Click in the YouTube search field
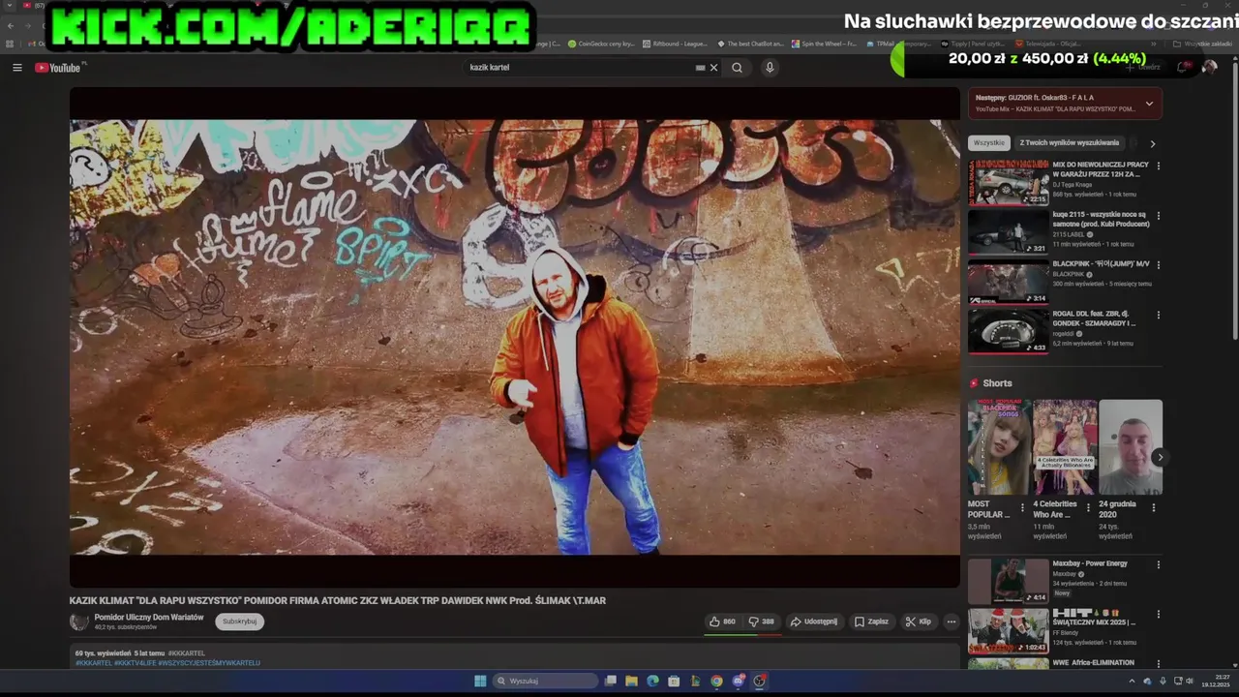 coord(579,68)
